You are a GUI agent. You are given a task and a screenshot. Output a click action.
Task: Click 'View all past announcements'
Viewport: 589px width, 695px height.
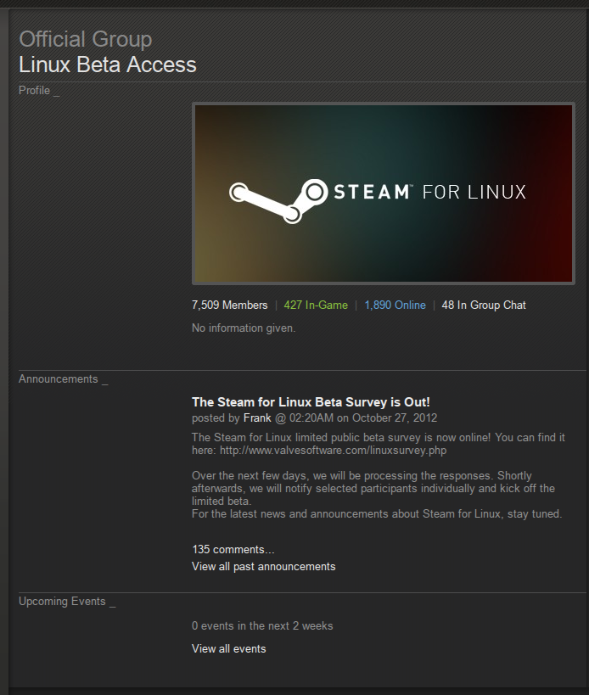coord(263,566)
